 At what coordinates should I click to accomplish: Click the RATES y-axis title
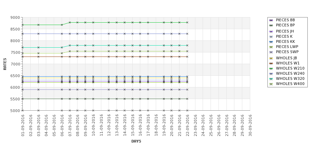[x=5, y=64]
